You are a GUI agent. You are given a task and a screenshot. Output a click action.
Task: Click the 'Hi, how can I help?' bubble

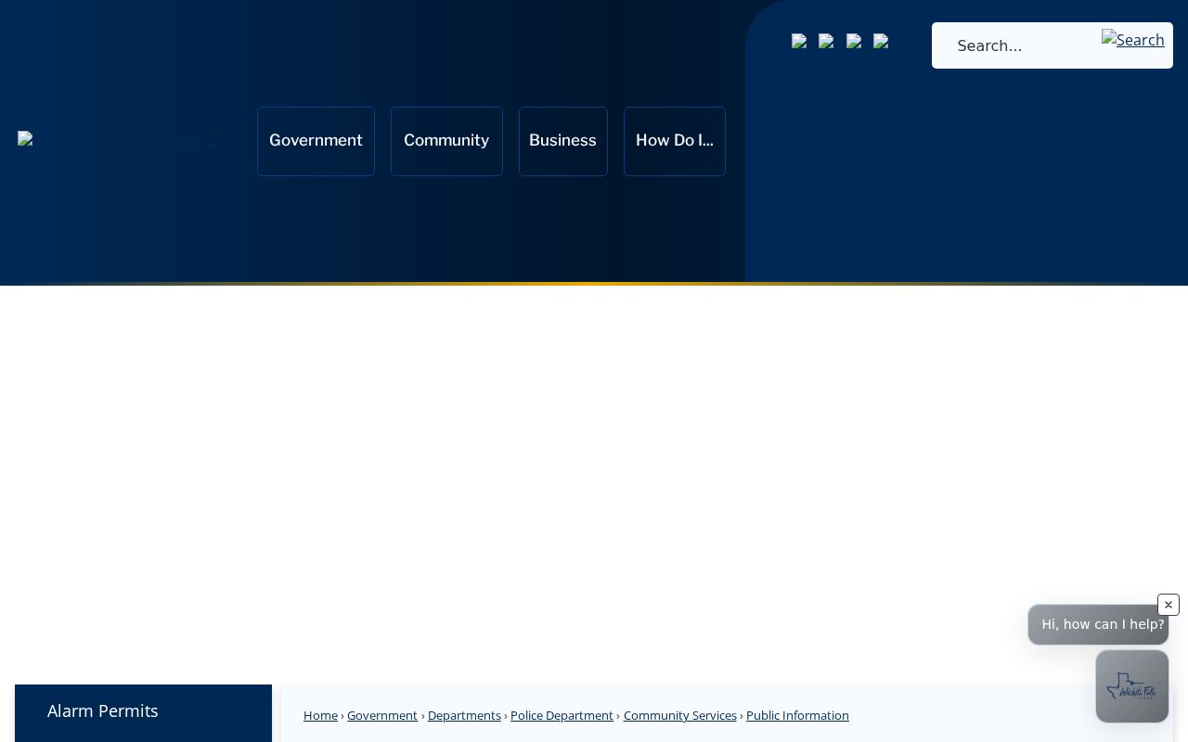click(1098, 625)
